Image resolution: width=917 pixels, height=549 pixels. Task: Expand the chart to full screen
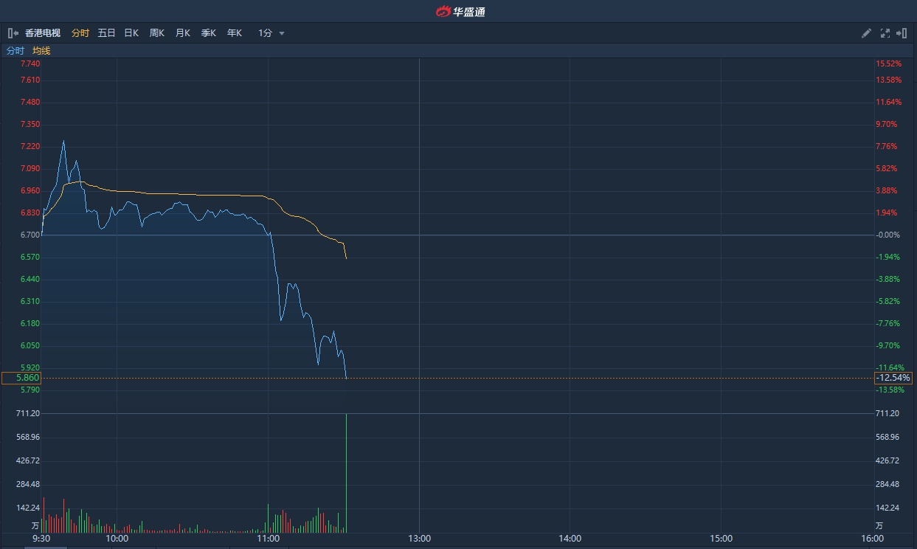(x=885, y=33)
